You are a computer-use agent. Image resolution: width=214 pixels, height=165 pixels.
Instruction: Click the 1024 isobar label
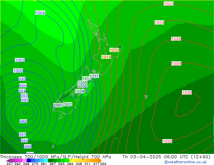click(x=159, y=23)
